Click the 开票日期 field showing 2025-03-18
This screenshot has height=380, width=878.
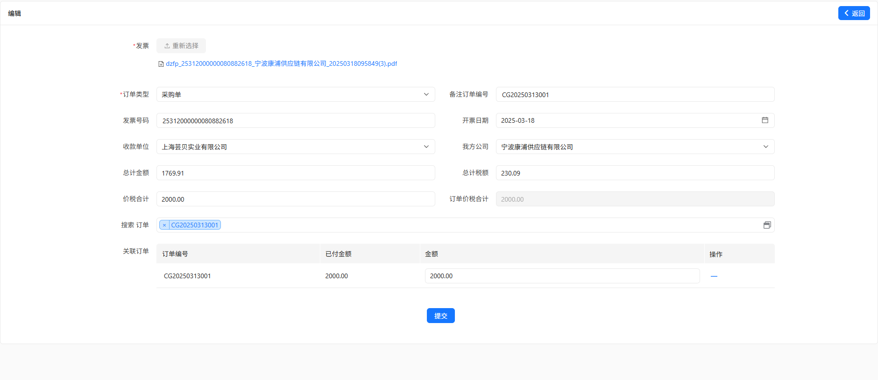click(635, 120)
